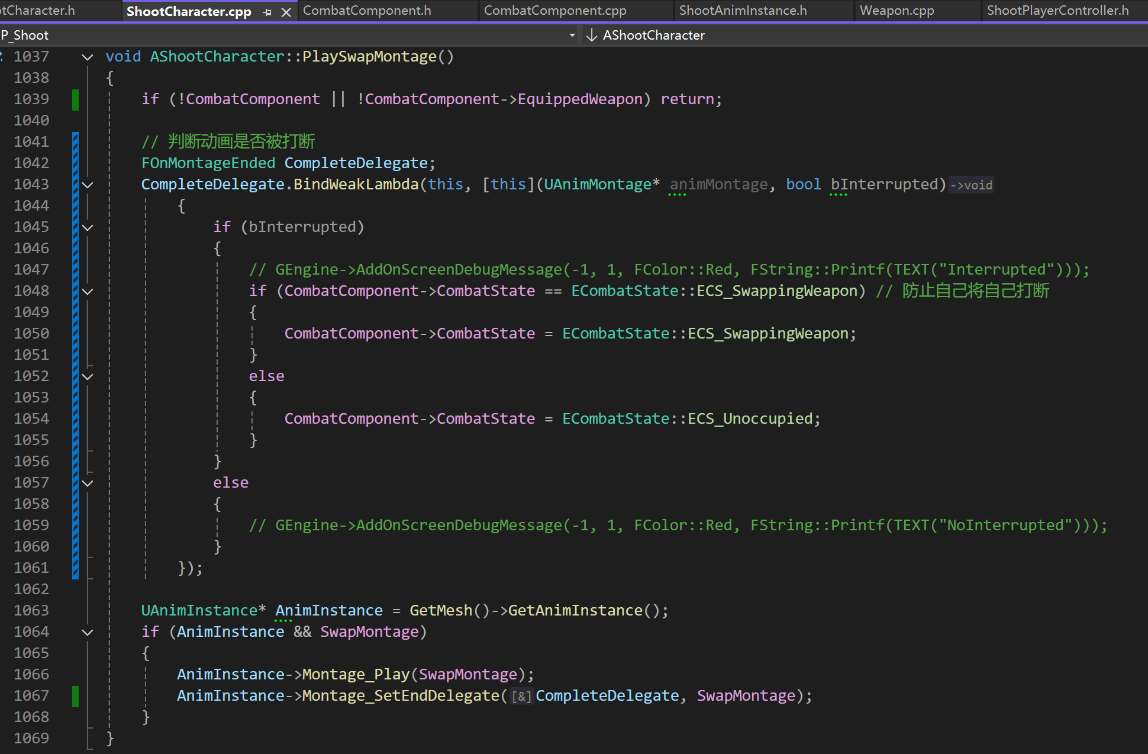Close the ShootCharacter.cpp tab
The height and width of the screenshot is (754, 1148).
click(286, 12)
